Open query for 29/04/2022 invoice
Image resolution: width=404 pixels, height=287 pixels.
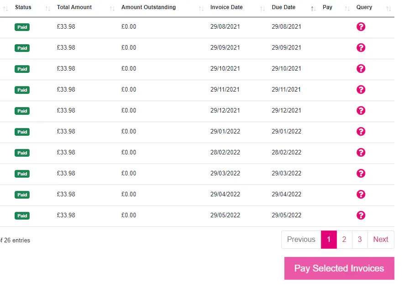(x=361, y=195)
